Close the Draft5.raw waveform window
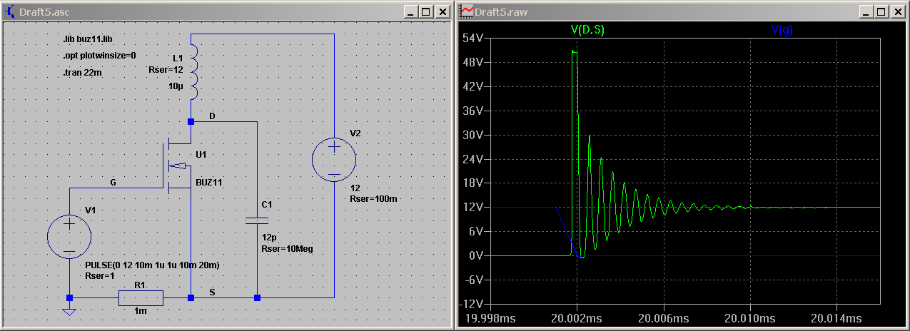Image resolution: width=910 pixels, height=331 pixels. (x=899, y=11)
